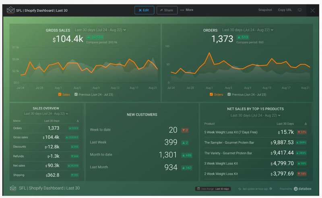
Task: Click the Metric column header
Action: click(x=17, y=121)
